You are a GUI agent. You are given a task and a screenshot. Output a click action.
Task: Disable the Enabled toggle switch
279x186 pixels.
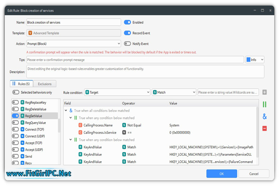coord(127,22)
